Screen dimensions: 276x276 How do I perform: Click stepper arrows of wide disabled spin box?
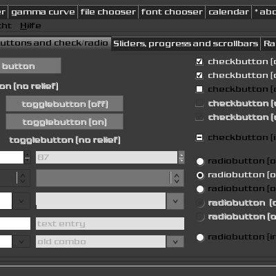(x=177, y=178)
